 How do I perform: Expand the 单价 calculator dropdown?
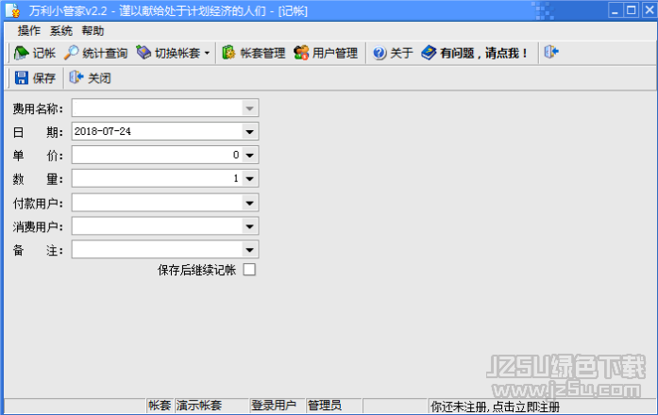[x=249, y=156]
